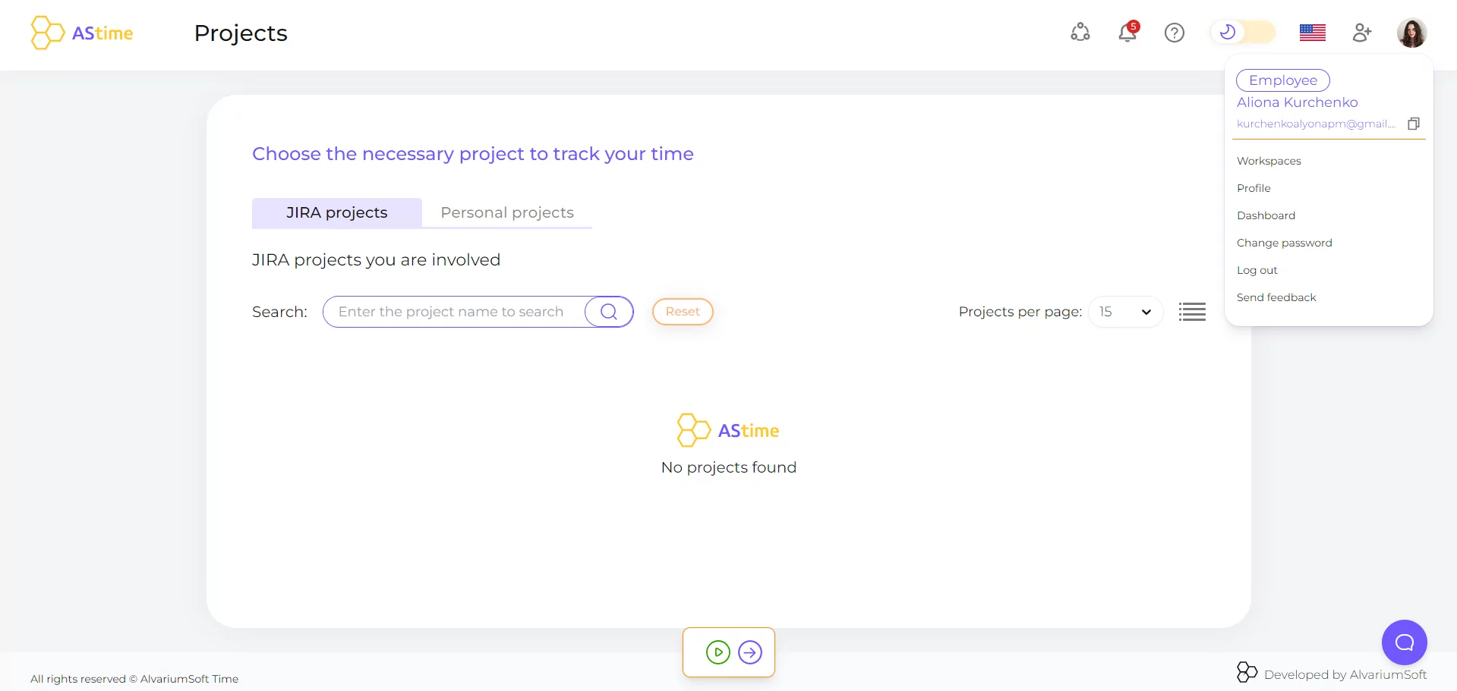Open the language selector flag
Image resolution: width=1457 pixels, height=691 pixels.
[x=1312, y=33]
